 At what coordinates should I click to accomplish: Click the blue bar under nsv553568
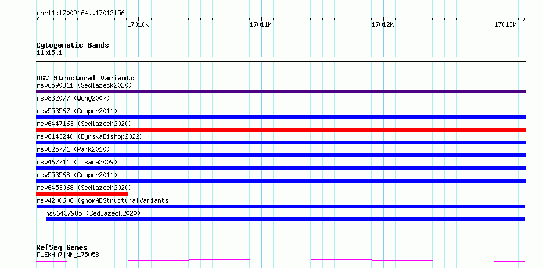click(281, 181)
